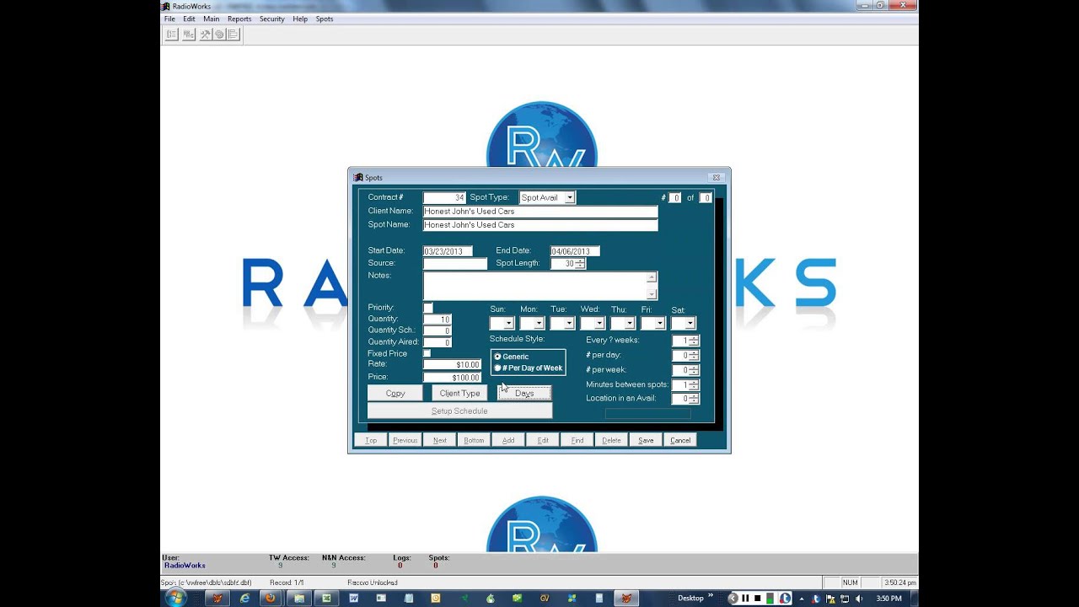The image size is (1079, 607).
Task: Adjust the Spot Length spinner
Action: coord(580,264)
